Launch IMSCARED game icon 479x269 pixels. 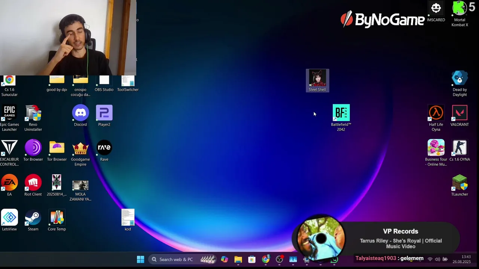point(436,11)
